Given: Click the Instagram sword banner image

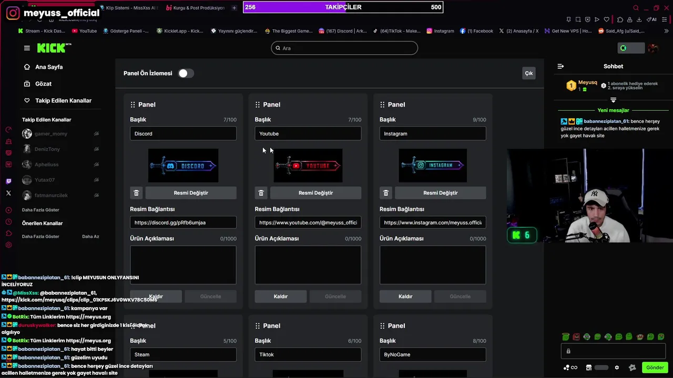Looking at the screenshot, I should (x=433, y=165).
